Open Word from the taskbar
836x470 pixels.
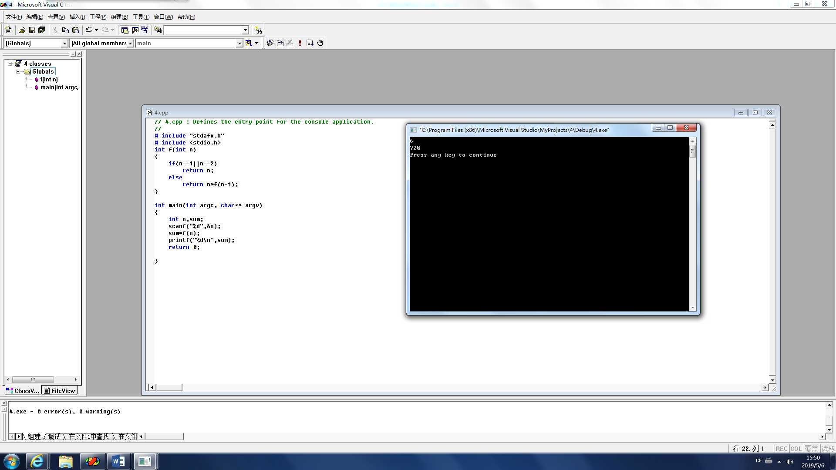coord(118,461)
